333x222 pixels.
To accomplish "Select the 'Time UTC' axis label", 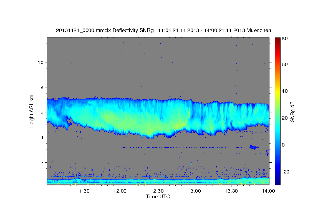I will (x=158, y=196).
